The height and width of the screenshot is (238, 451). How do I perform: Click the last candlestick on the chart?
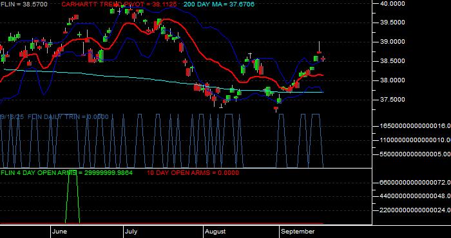click(x=323, y=59)
